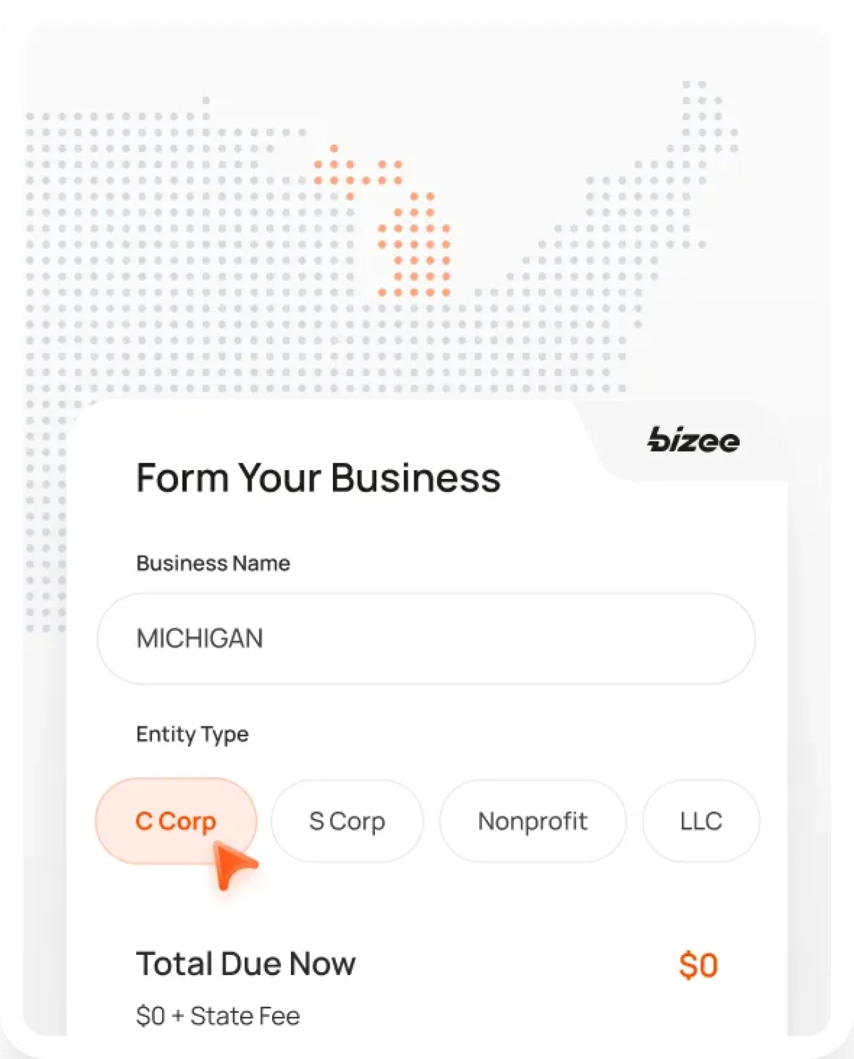Deselect the highlighted C Corp pill
Image resolution: width=854 pixels, height=1059 pixels.
point(175,821)
